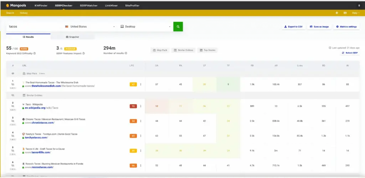The height and width of the screenshot is (178, 365).
Task: Click the Last updated clock icon
Action: click(330, 48)
